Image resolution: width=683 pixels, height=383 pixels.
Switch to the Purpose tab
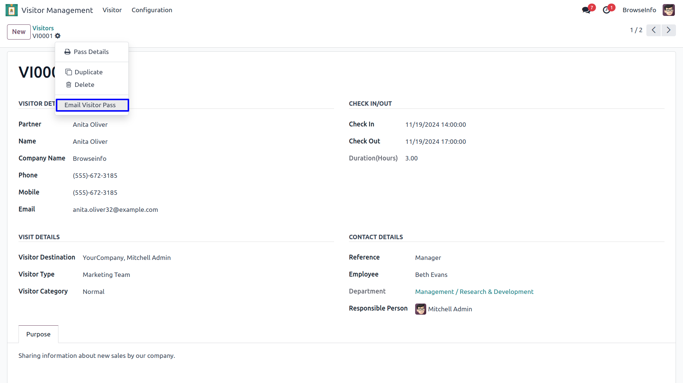point(38,334)
